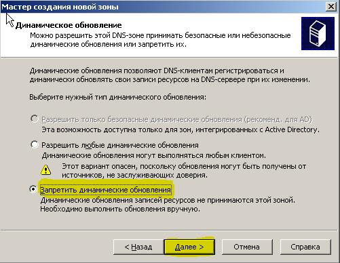
Task: Click the heading 'Динамическое обновление'
Action: tap(69, 25)
